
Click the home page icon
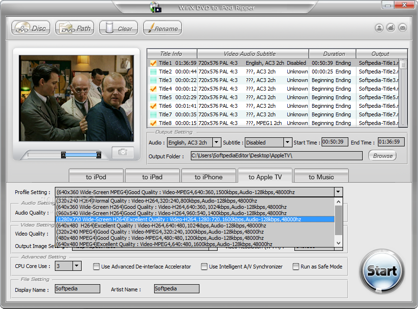pyautogui.click(x=391, y=28)
